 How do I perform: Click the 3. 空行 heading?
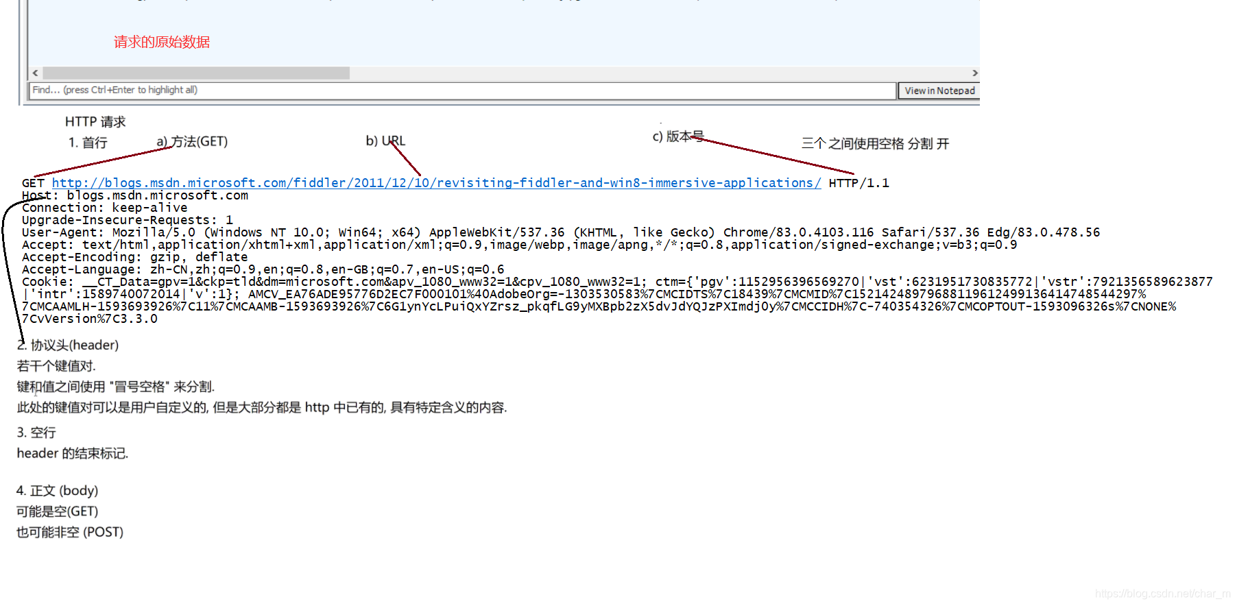(36, 433)
